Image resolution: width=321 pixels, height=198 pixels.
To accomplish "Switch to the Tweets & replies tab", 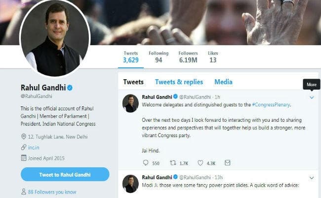I will [x=178, y=82].
